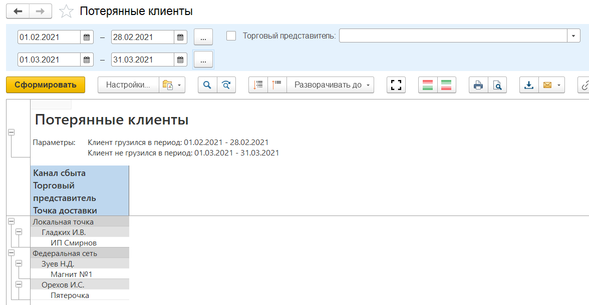Save report with download icon
The height and width of the screenshot is (305, 589).
point(529,85)
